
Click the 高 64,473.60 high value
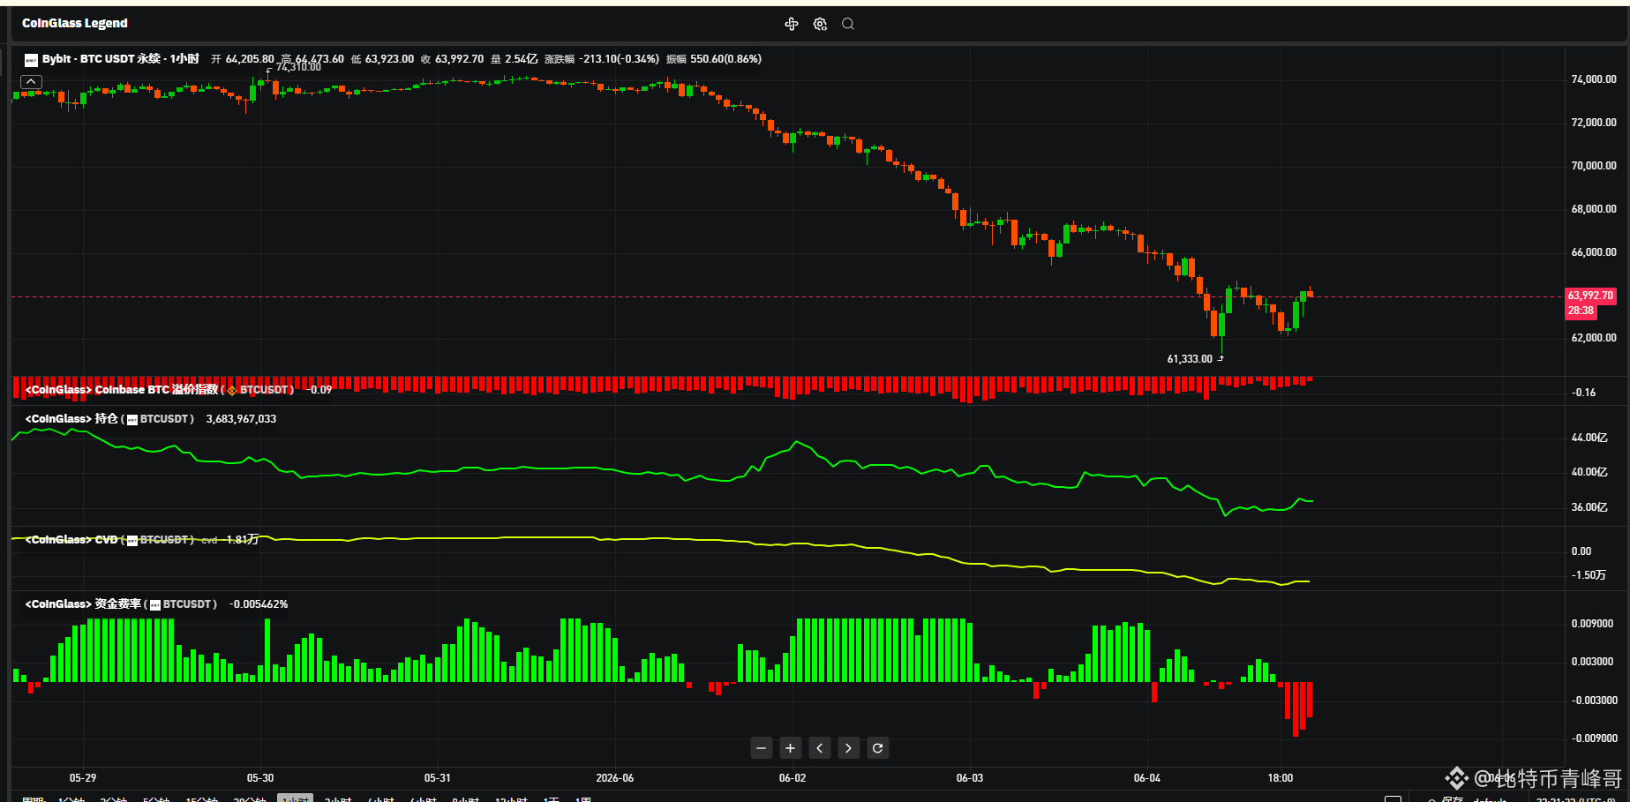click(x=312, y=59)
